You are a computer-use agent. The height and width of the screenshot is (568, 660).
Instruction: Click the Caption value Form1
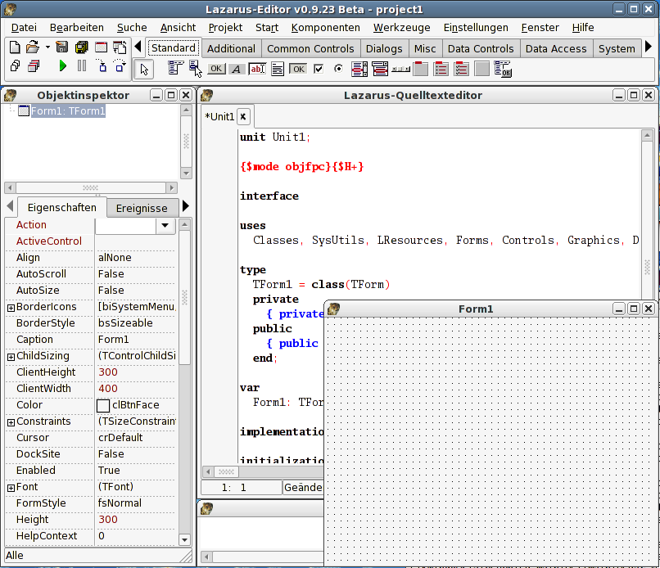[114, 340]
